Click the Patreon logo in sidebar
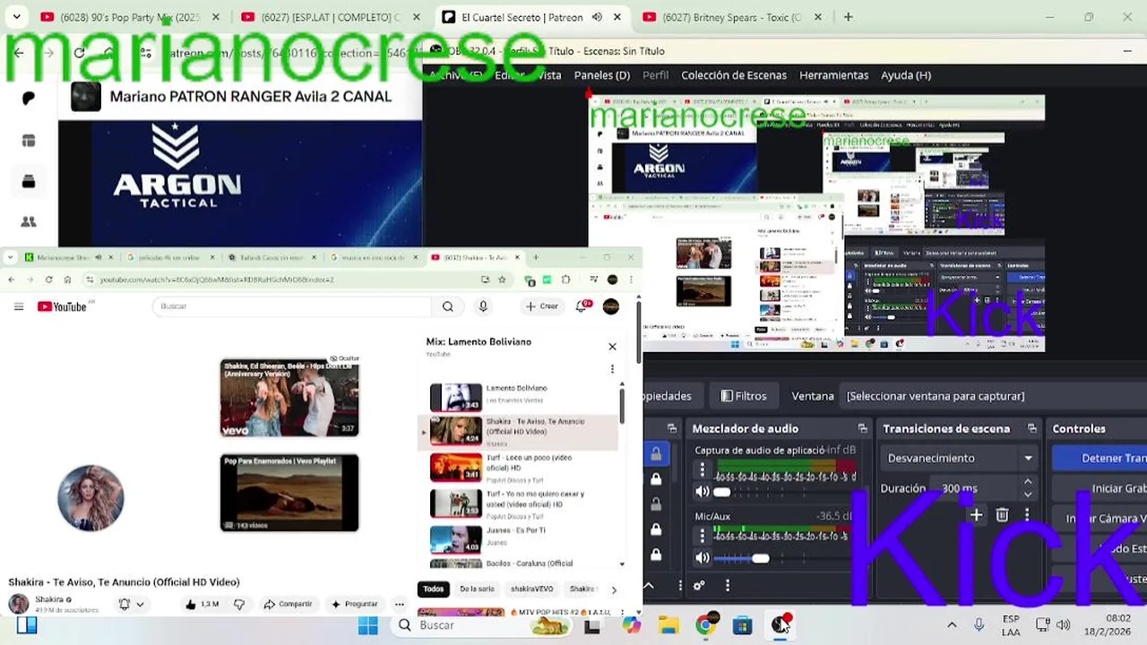 point(29,99)
